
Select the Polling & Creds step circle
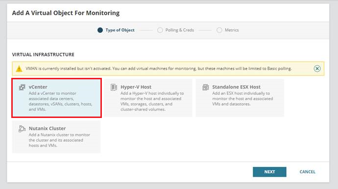(160, 30)
